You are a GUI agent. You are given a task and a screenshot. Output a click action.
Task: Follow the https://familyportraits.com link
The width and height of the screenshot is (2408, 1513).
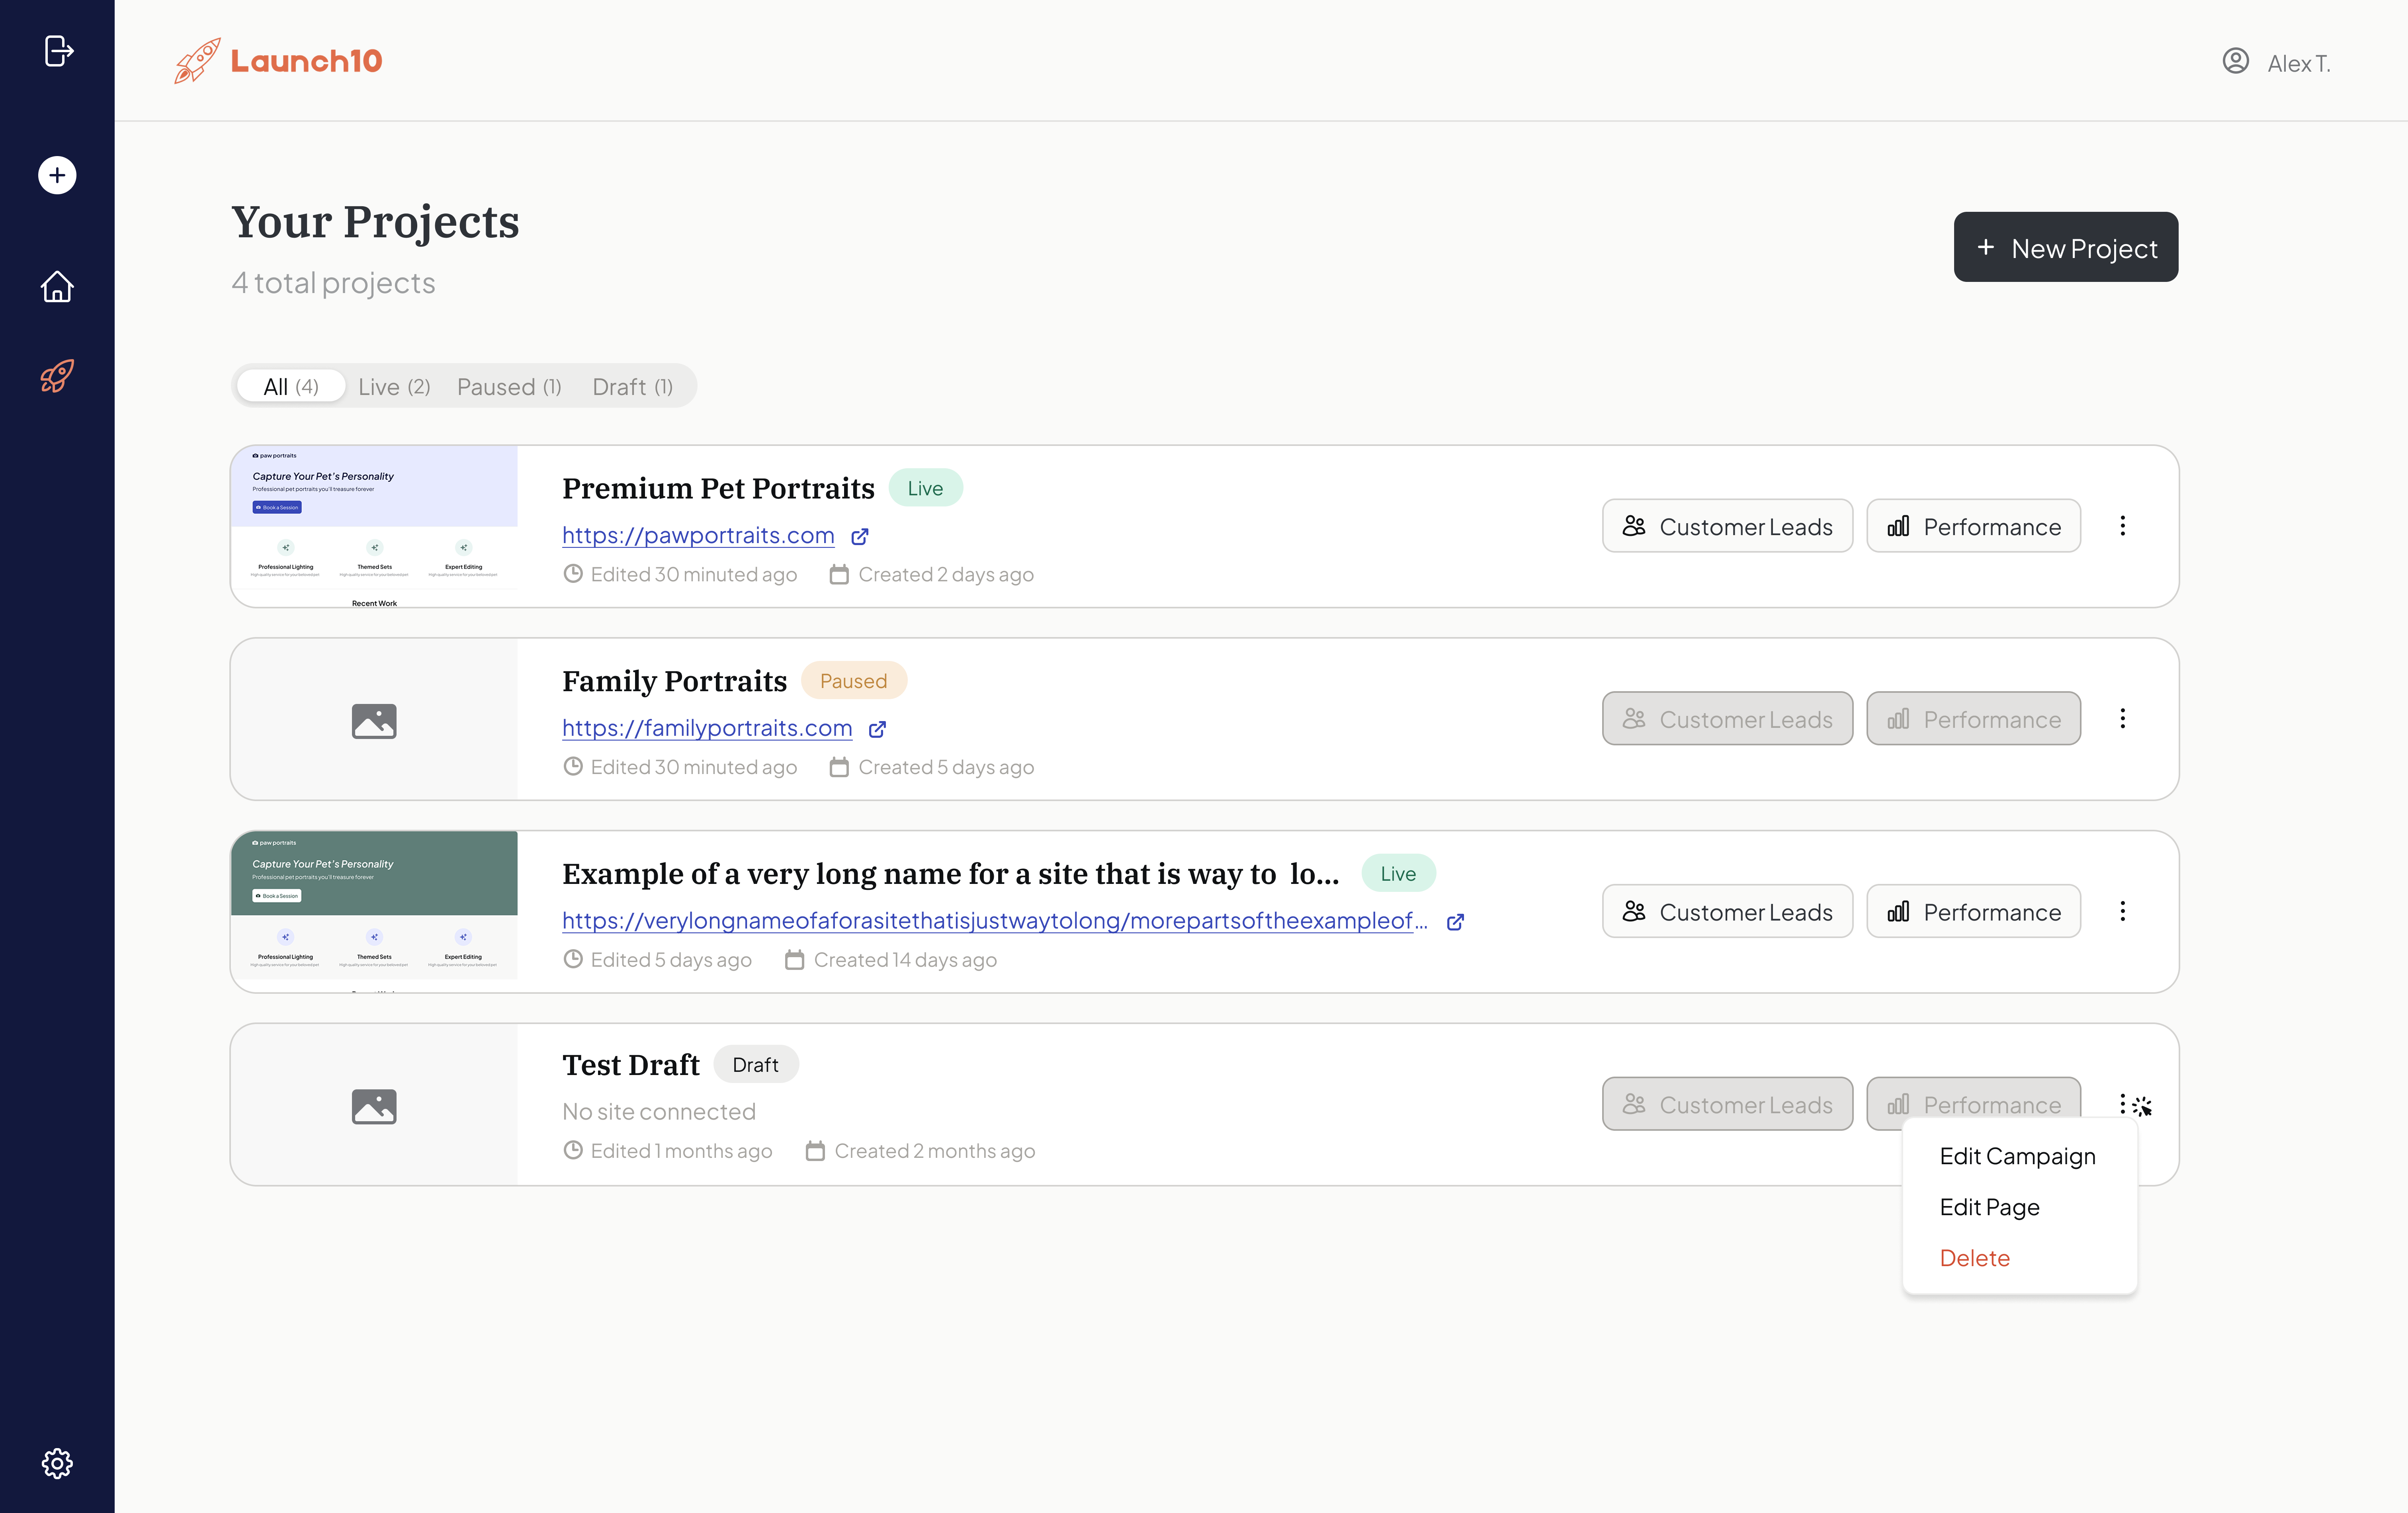click(707, 729)
